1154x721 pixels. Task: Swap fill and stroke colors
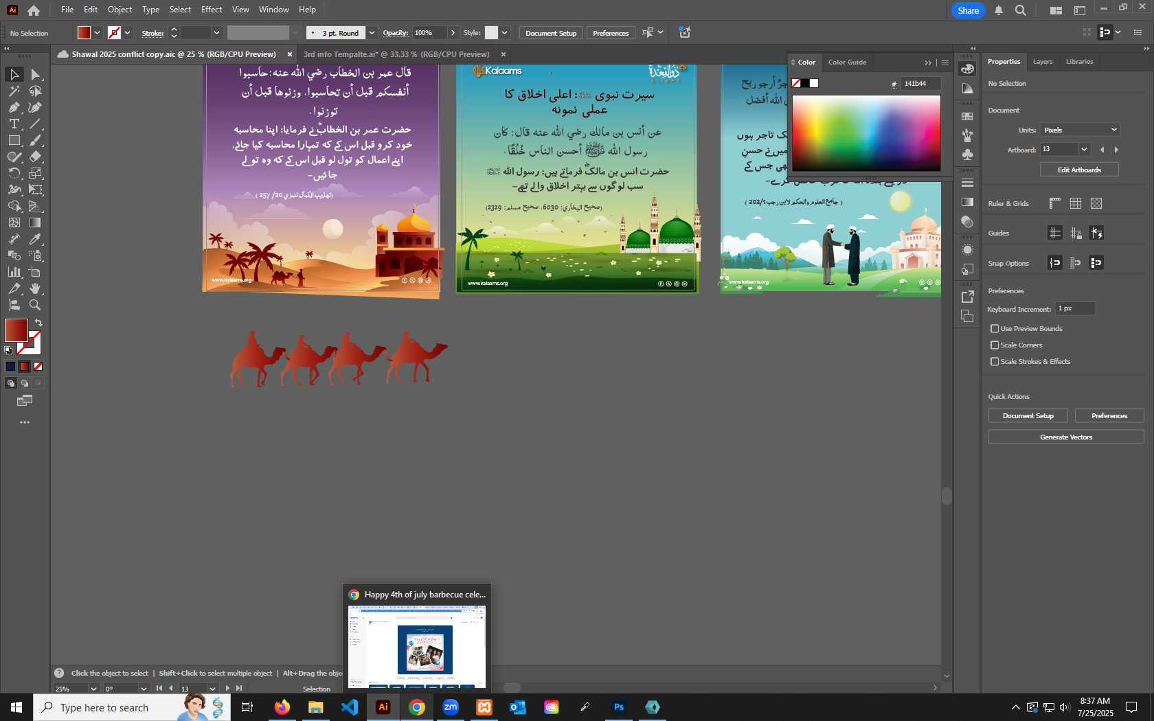pos(38,323)
